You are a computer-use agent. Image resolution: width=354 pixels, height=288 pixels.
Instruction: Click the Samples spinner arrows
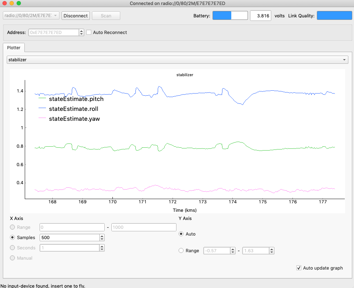102,238
